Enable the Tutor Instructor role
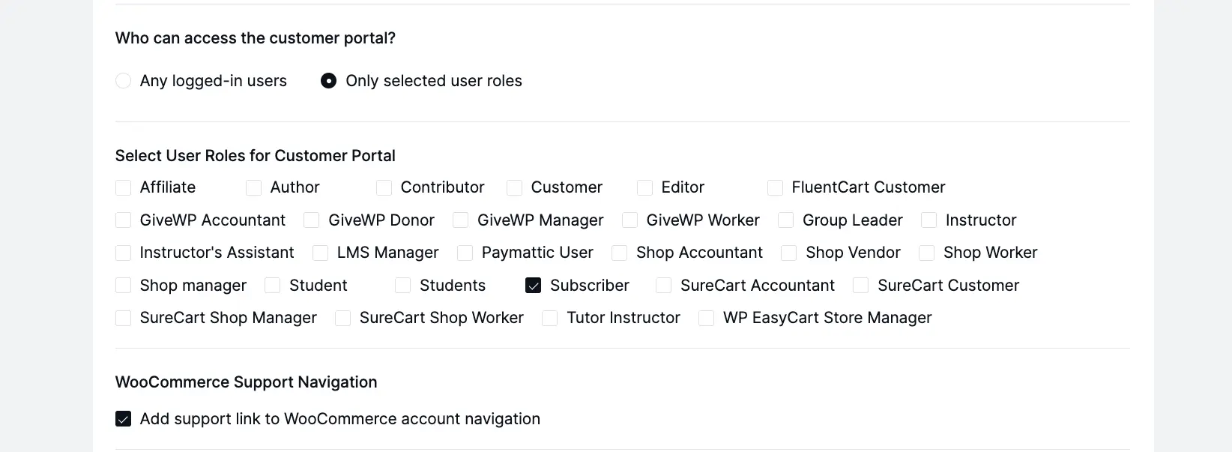The height and width of the screenshot is (452, 1232). pyautogui.click(x=549, y=318)
